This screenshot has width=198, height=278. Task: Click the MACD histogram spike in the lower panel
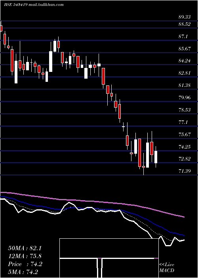100,268
